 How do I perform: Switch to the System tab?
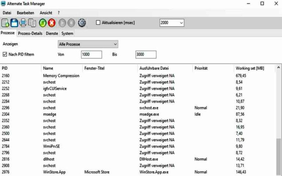(67, 33)
